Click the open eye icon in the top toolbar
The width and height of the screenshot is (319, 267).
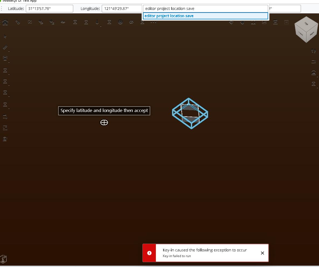[x=63, y=22]
